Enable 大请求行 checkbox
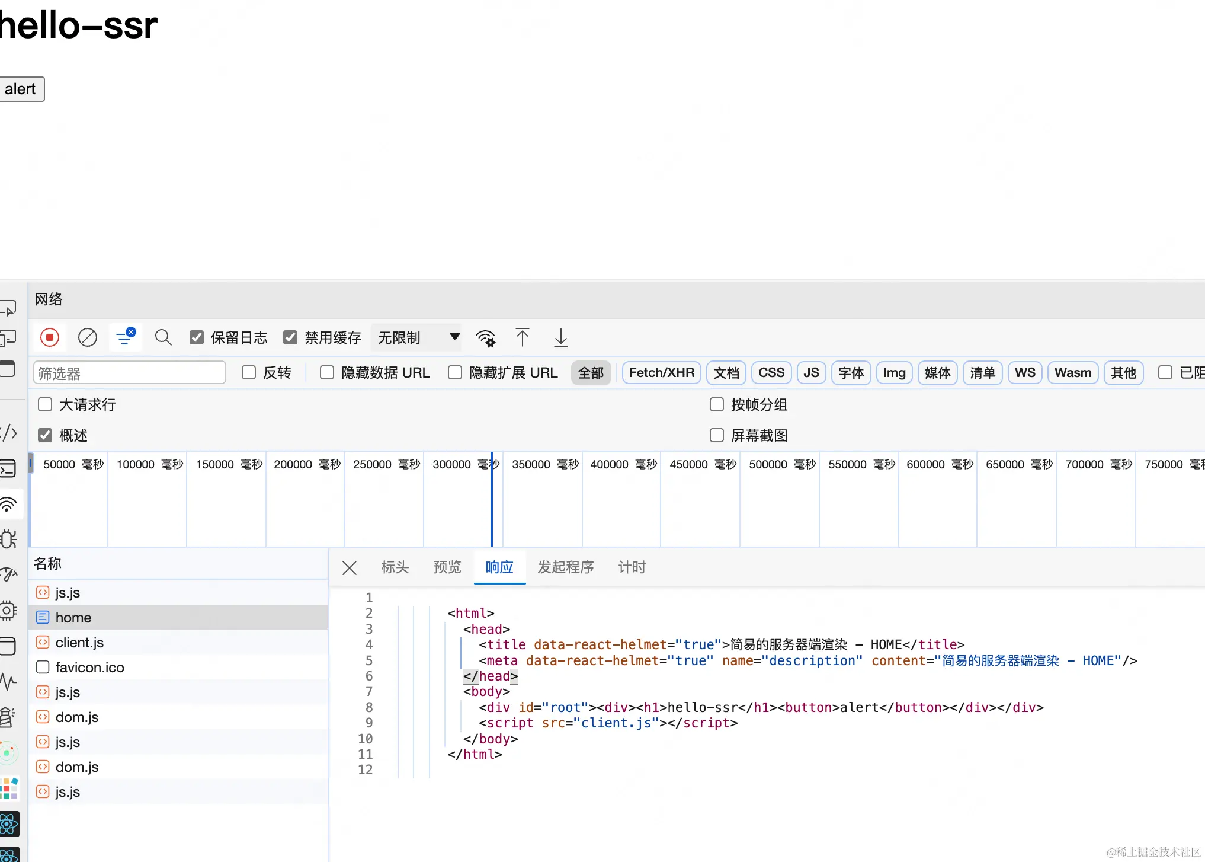Image resolution: width=1205 pixels, height=862 pixels. click(x=45, y=404)
